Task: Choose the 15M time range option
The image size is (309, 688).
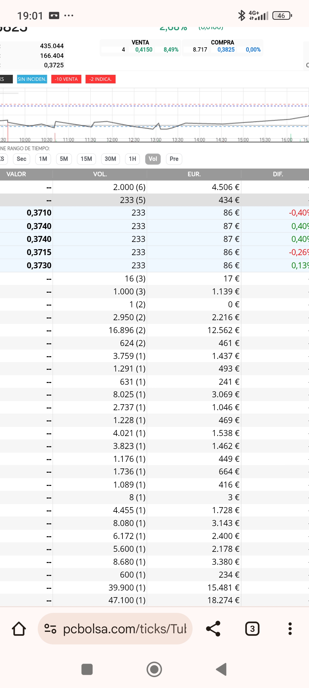Action: (x=86, y=159)
